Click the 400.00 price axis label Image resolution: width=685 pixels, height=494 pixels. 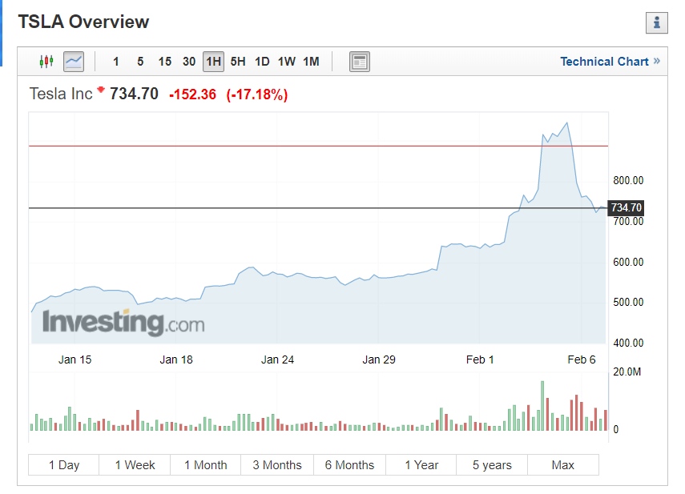click(628, 343)
